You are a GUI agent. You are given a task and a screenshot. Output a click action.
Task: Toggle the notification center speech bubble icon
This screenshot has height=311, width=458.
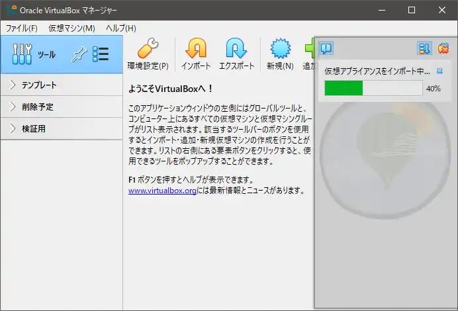coord(326,48)
